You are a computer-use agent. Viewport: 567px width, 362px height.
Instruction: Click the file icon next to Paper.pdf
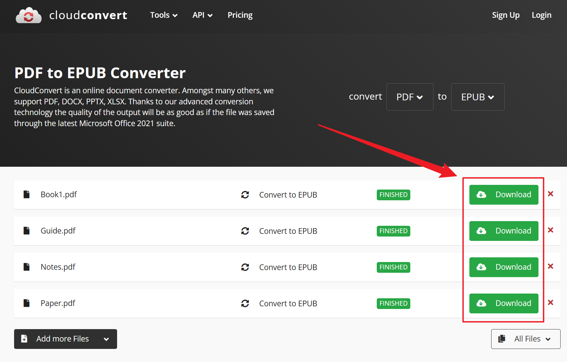[x=27, y=303]
